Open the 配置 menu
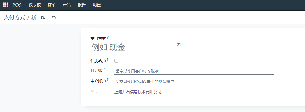 click(x=97, y=5)
